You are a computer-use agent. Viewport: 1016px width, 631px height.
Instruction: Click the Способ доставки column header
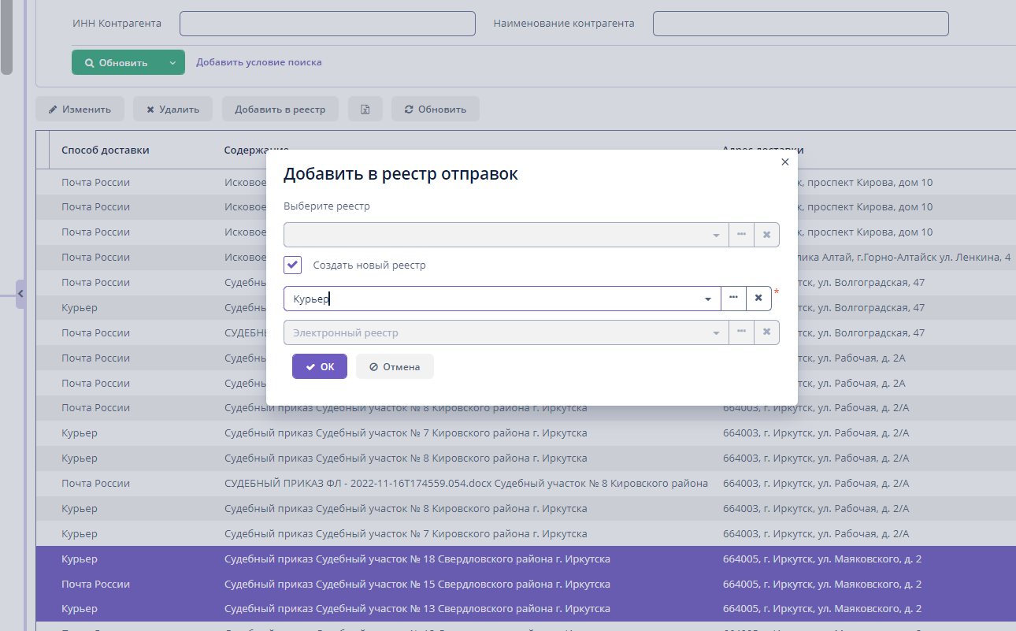(x=106, y=150)
